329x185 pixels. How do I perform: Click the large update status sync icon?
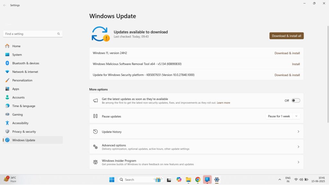101,34
